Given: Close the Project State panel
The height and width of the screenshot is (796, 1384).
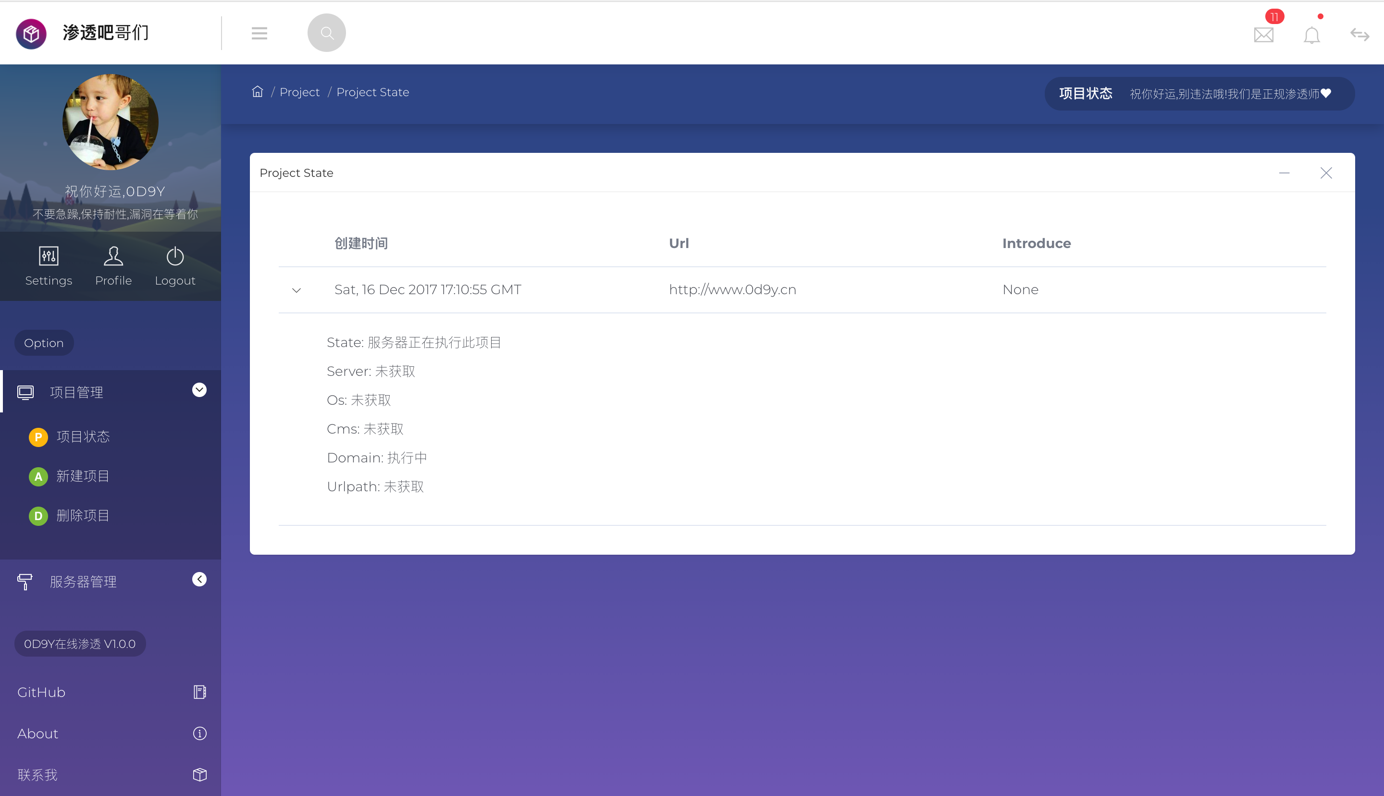Looking at the screenshot, I should tap(1325, 173).
